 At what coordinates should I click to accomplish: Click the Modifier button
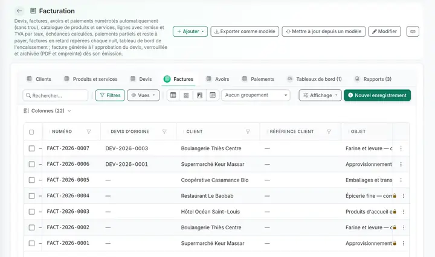coord(384,31)
